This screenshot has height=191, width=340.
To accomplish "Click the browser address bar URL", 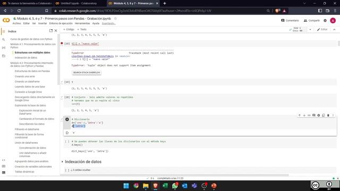I will point(135,11).
